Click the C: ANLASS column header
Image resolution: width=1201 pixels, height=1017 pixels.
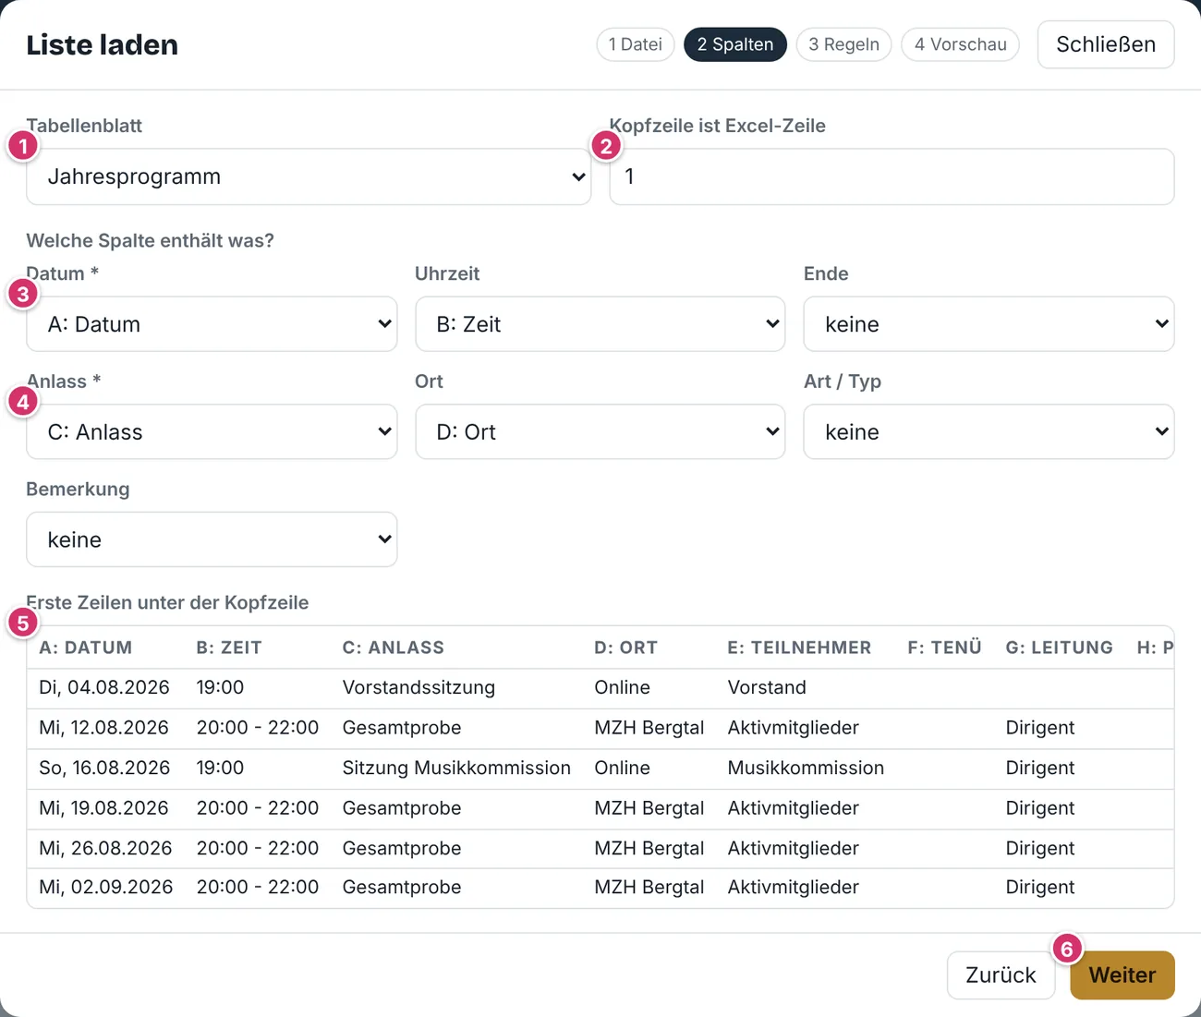coord(394,648)
